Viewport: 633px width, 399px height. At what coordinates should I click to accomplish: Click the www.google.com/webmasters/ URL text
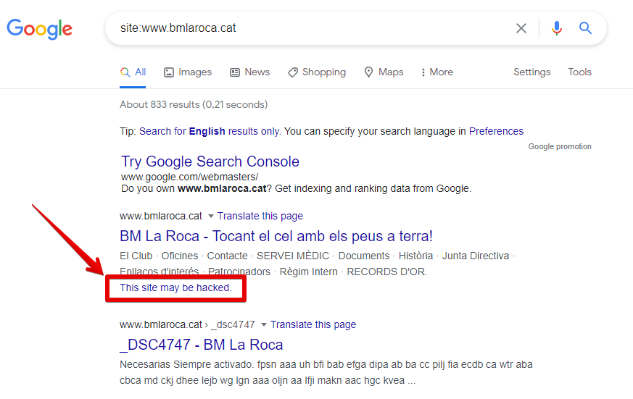(x=190, y=177)
